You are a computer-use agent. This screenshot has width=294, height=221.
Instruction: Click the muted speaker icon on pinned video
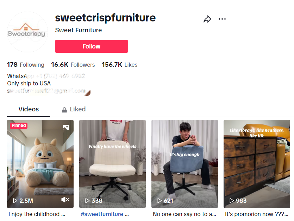65,200
